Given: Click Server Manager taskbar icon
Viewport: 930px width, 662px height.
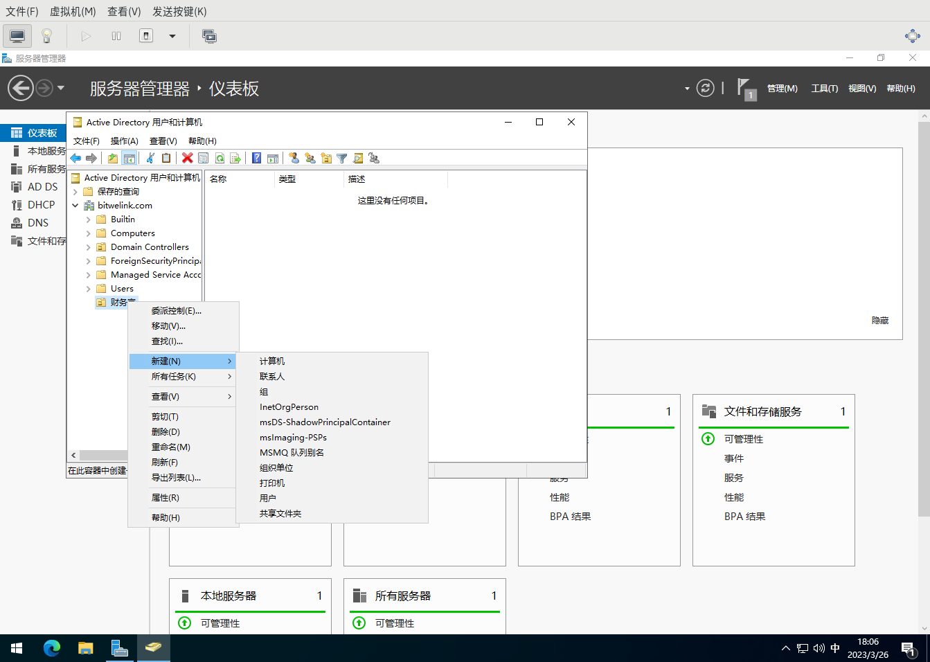Looking at the screenshot, I should [x=120, y=648].
